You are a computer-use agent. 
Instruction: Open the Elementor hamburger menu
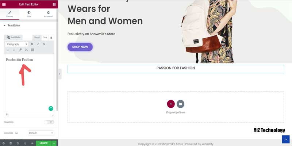coord(4,4)
